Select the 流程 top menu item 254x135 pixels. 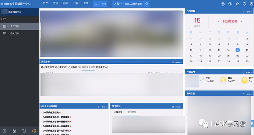coord(56,3)
